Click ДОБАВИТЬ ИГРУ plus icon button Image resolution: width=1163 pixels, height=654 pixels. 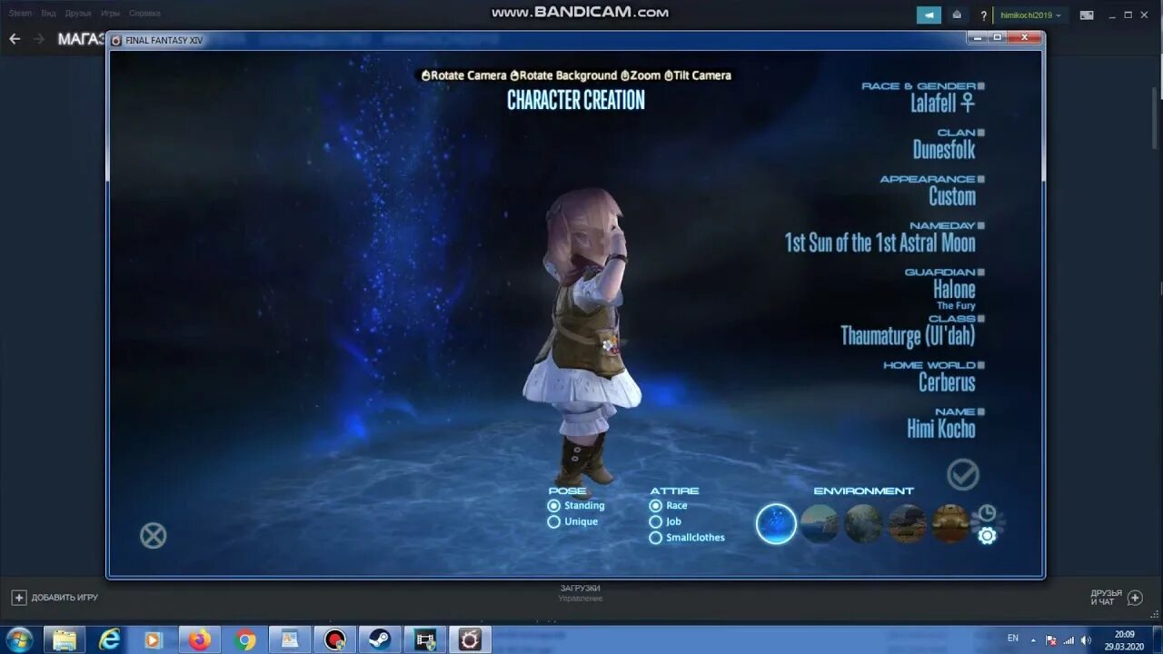(x=19, y=598)
